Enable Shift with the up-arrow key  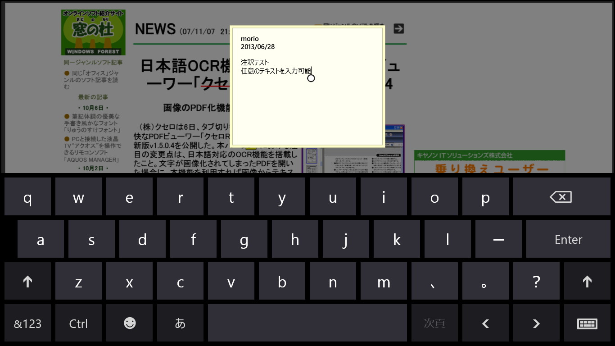tap(27, 281)
